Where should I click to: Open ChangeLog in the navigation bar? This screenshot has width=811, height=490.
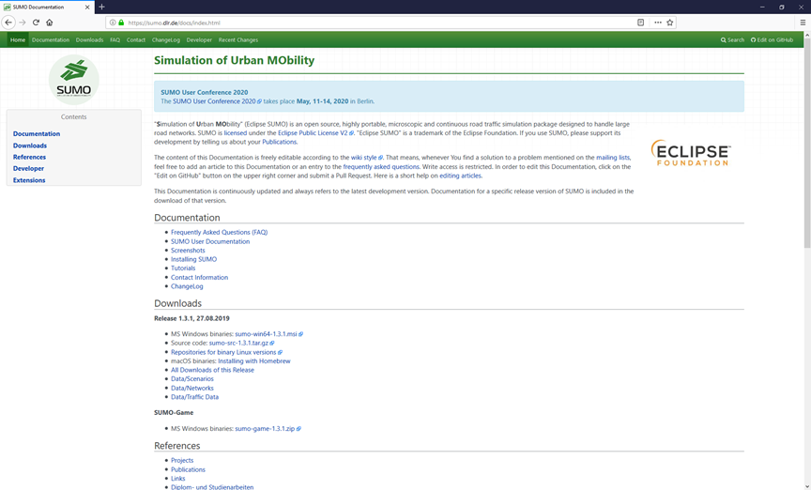166,39
